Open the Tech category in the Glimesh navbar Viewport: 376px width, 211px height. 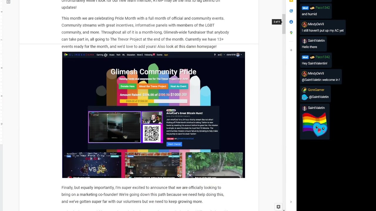click(x=118, y=55)
